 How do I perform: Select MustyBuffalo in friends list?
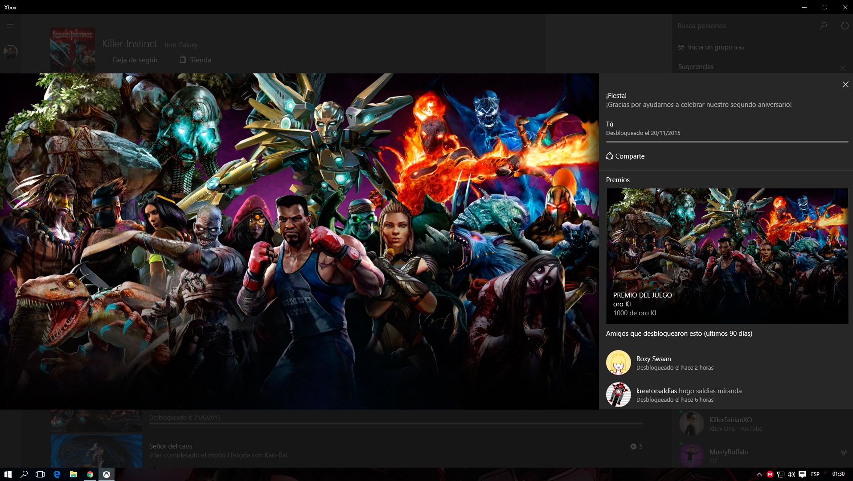coord(762,455)
